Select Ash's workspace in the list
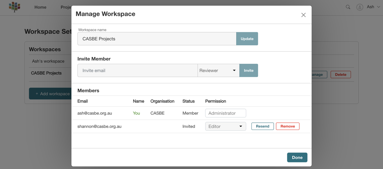Image resolution: width=383 pixels, height=169 pixels. click(48, 61)
